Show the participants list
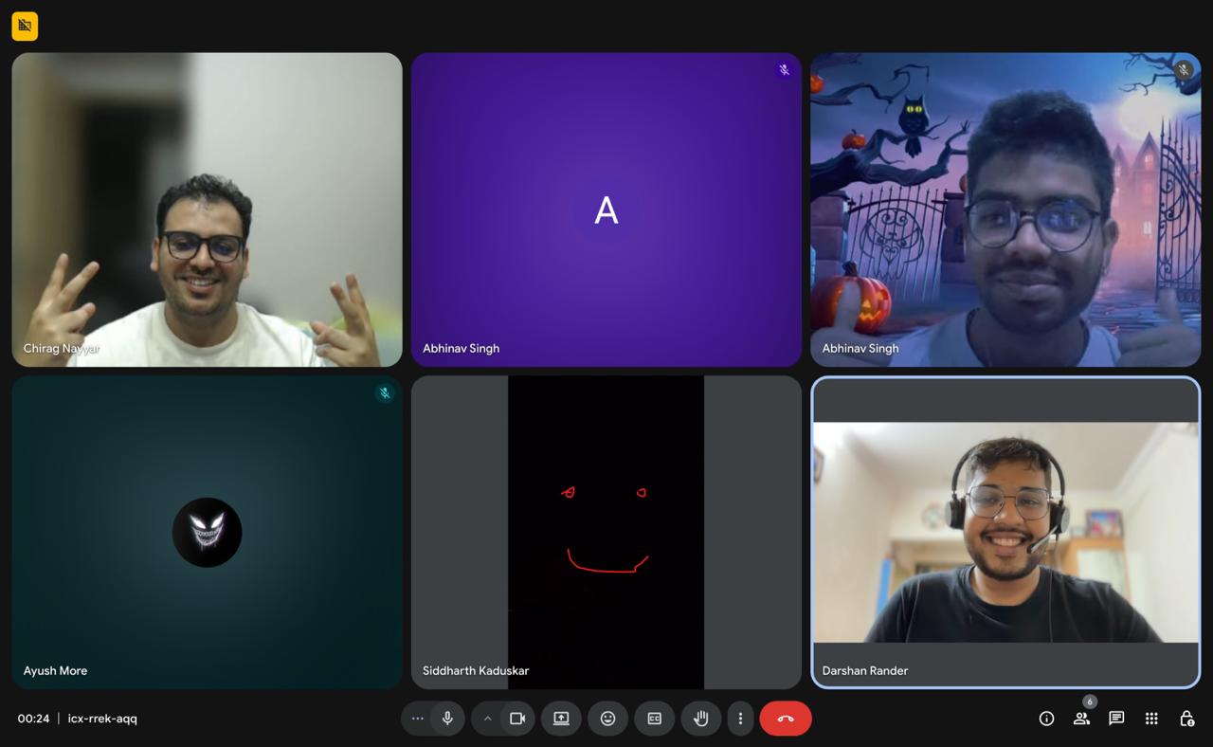This screenshot has width=1213, height=747. tap(1081, 718)
